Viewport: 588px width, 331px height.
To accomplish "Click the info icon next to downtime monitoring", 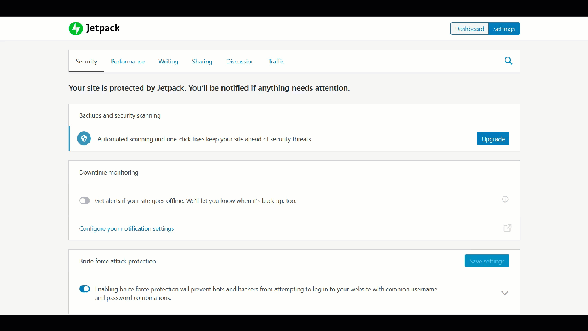I will coord(505,199).
